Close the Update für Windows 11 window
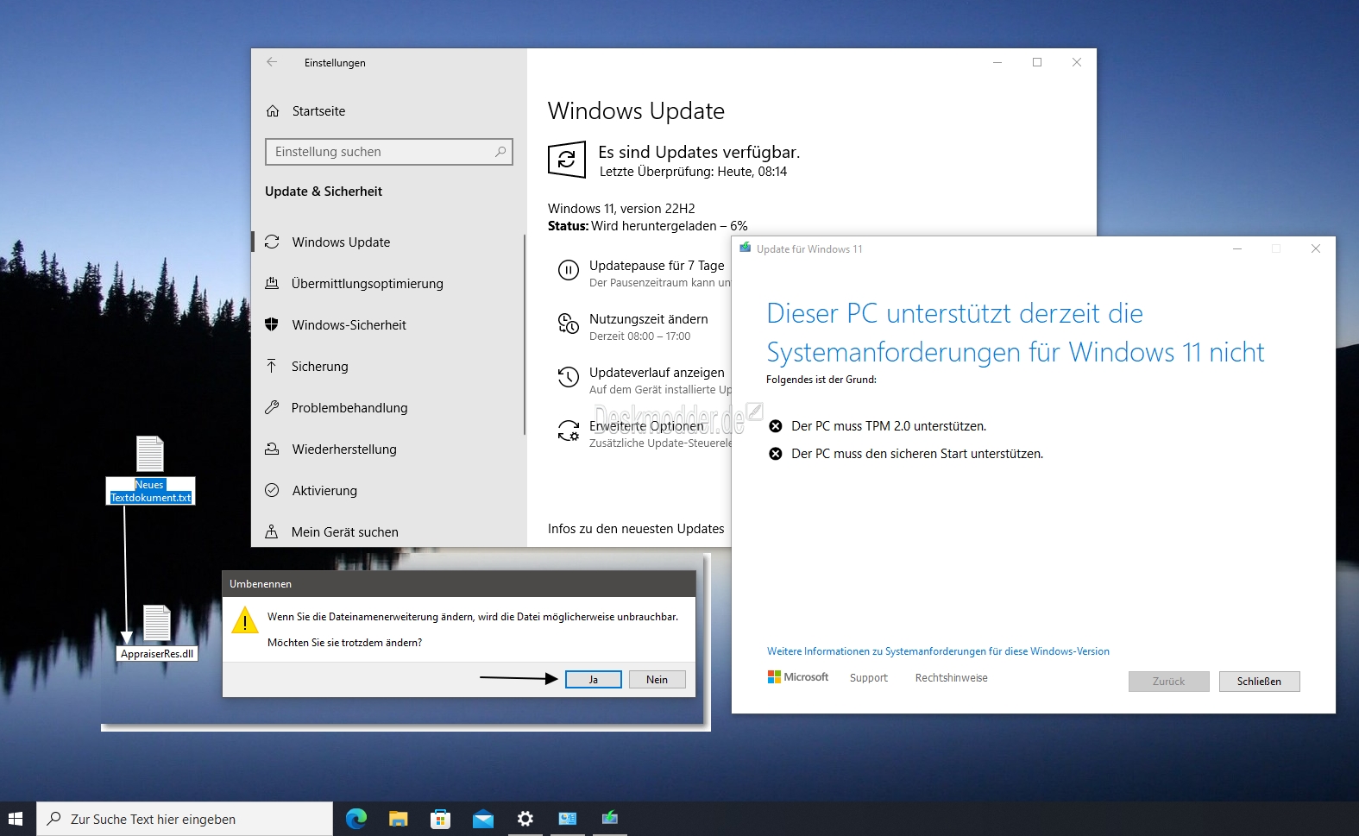The image size is (1359, 836). point(1316,248)
